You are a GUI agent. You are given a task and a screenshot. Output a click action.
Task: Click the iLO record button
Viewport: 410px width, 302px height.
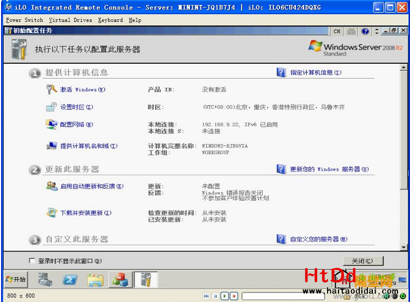[x=234, y=296]
